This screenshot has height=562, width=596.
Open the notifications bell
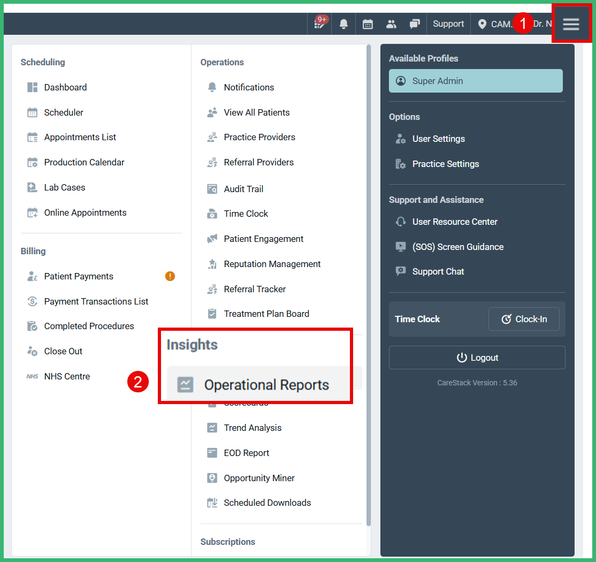point(343,24)
